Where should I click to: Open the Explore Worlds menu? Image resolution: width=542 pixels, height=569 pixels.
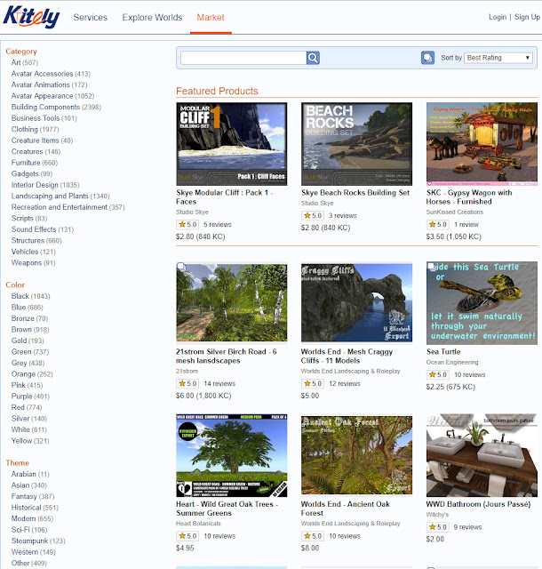click(152, 18)
